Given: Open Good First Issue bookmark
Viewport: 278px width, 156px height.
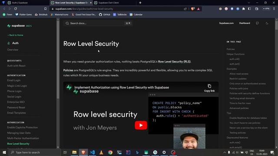Looking at the screenshot, I should click(x=83, y=14).
